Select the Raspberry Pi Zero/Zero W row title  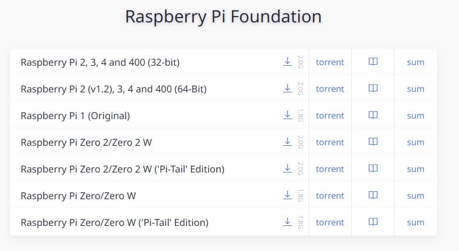tap(78, 195)
